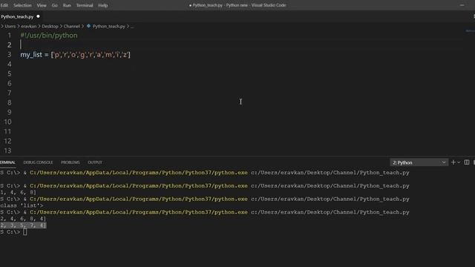Click the terminal output "class 'list'>"
The width and height of the screenshot is (475, 267).
(22, 205)
